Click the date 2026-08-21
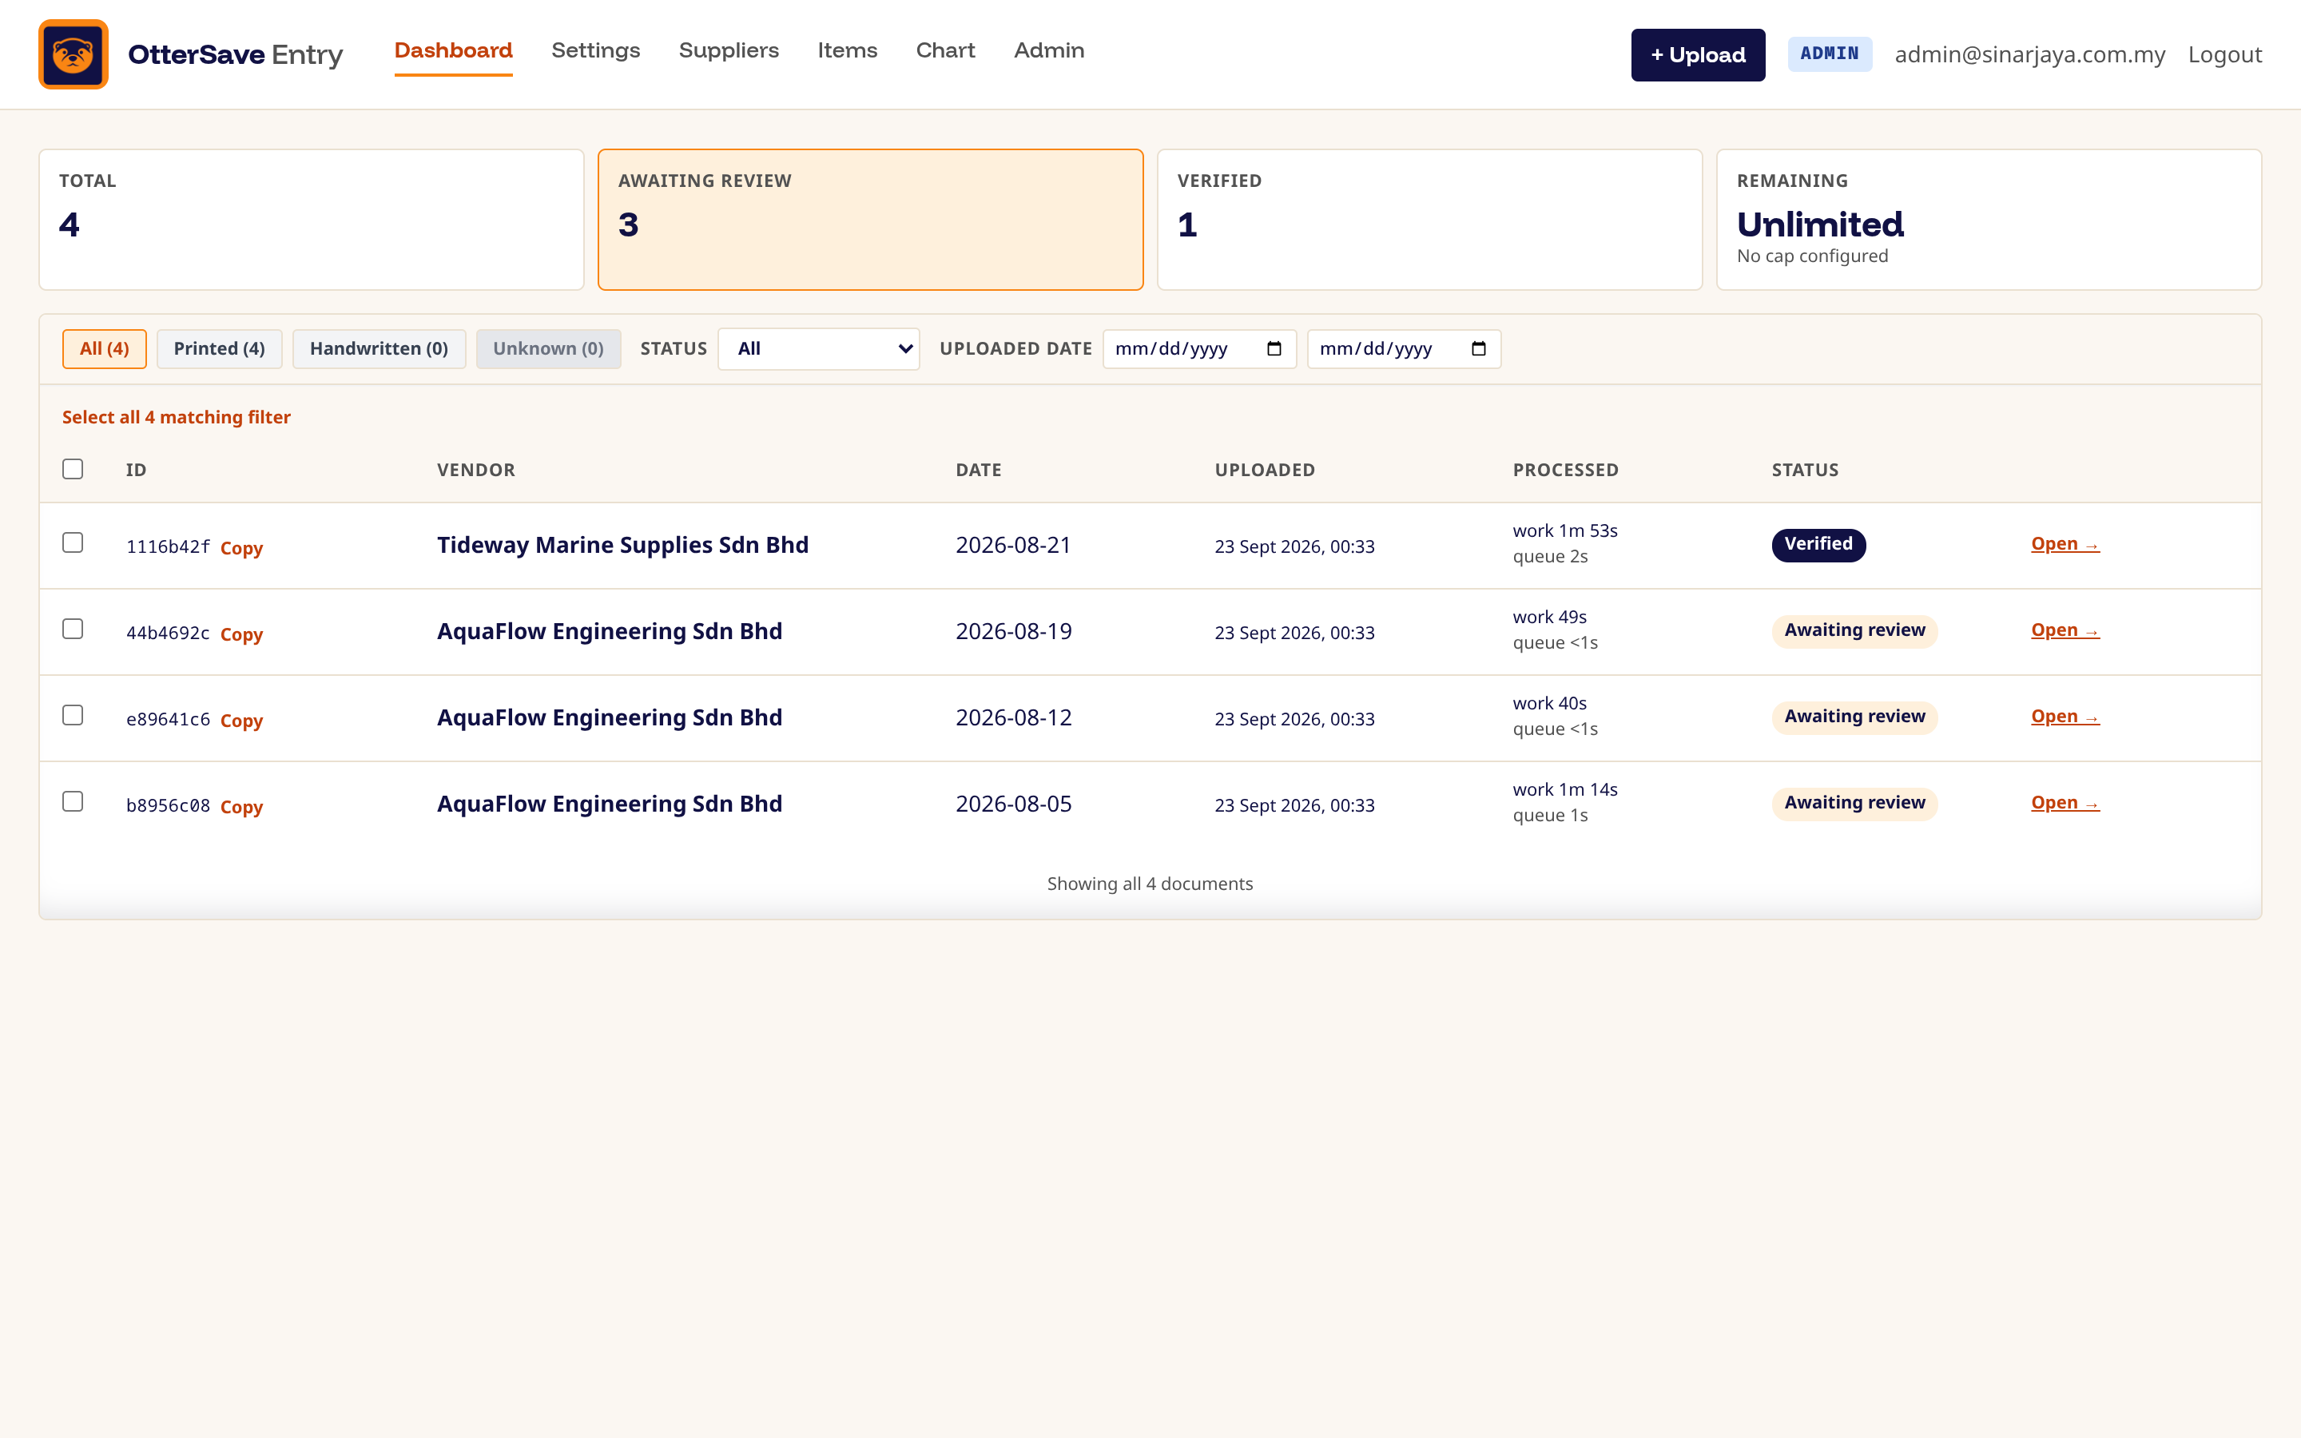The width and height of the screenshot is (2301, 1438). tap(1014, 545)
